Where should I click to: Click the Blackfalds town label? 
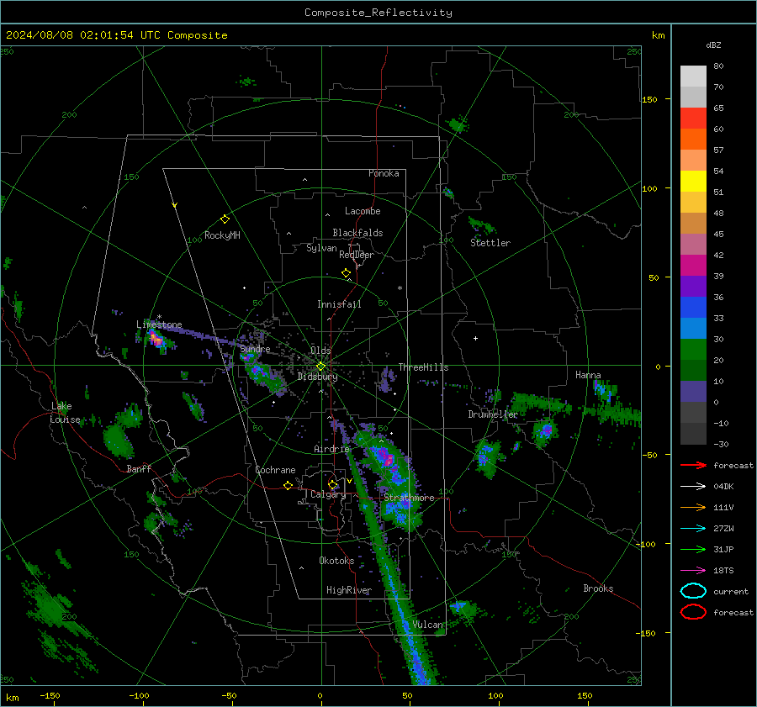click(x=357, y=233)
